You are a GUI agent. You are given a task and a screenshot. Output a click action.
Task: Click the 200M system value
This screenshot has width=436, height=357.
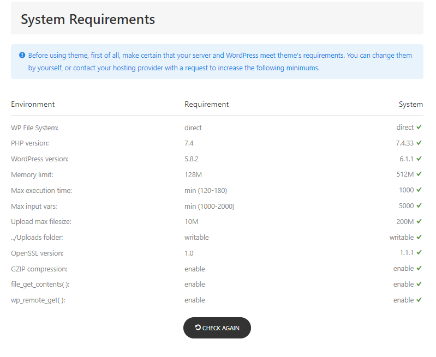click(405, 222)
